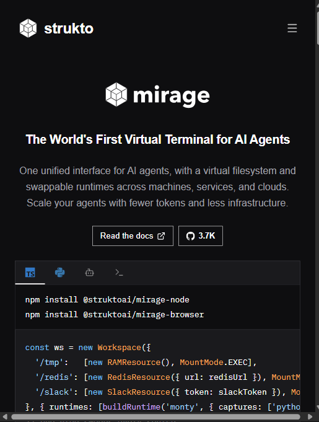Click the mirage cube logo
This screenshot has width=319, height=422.
pos(116,94)
